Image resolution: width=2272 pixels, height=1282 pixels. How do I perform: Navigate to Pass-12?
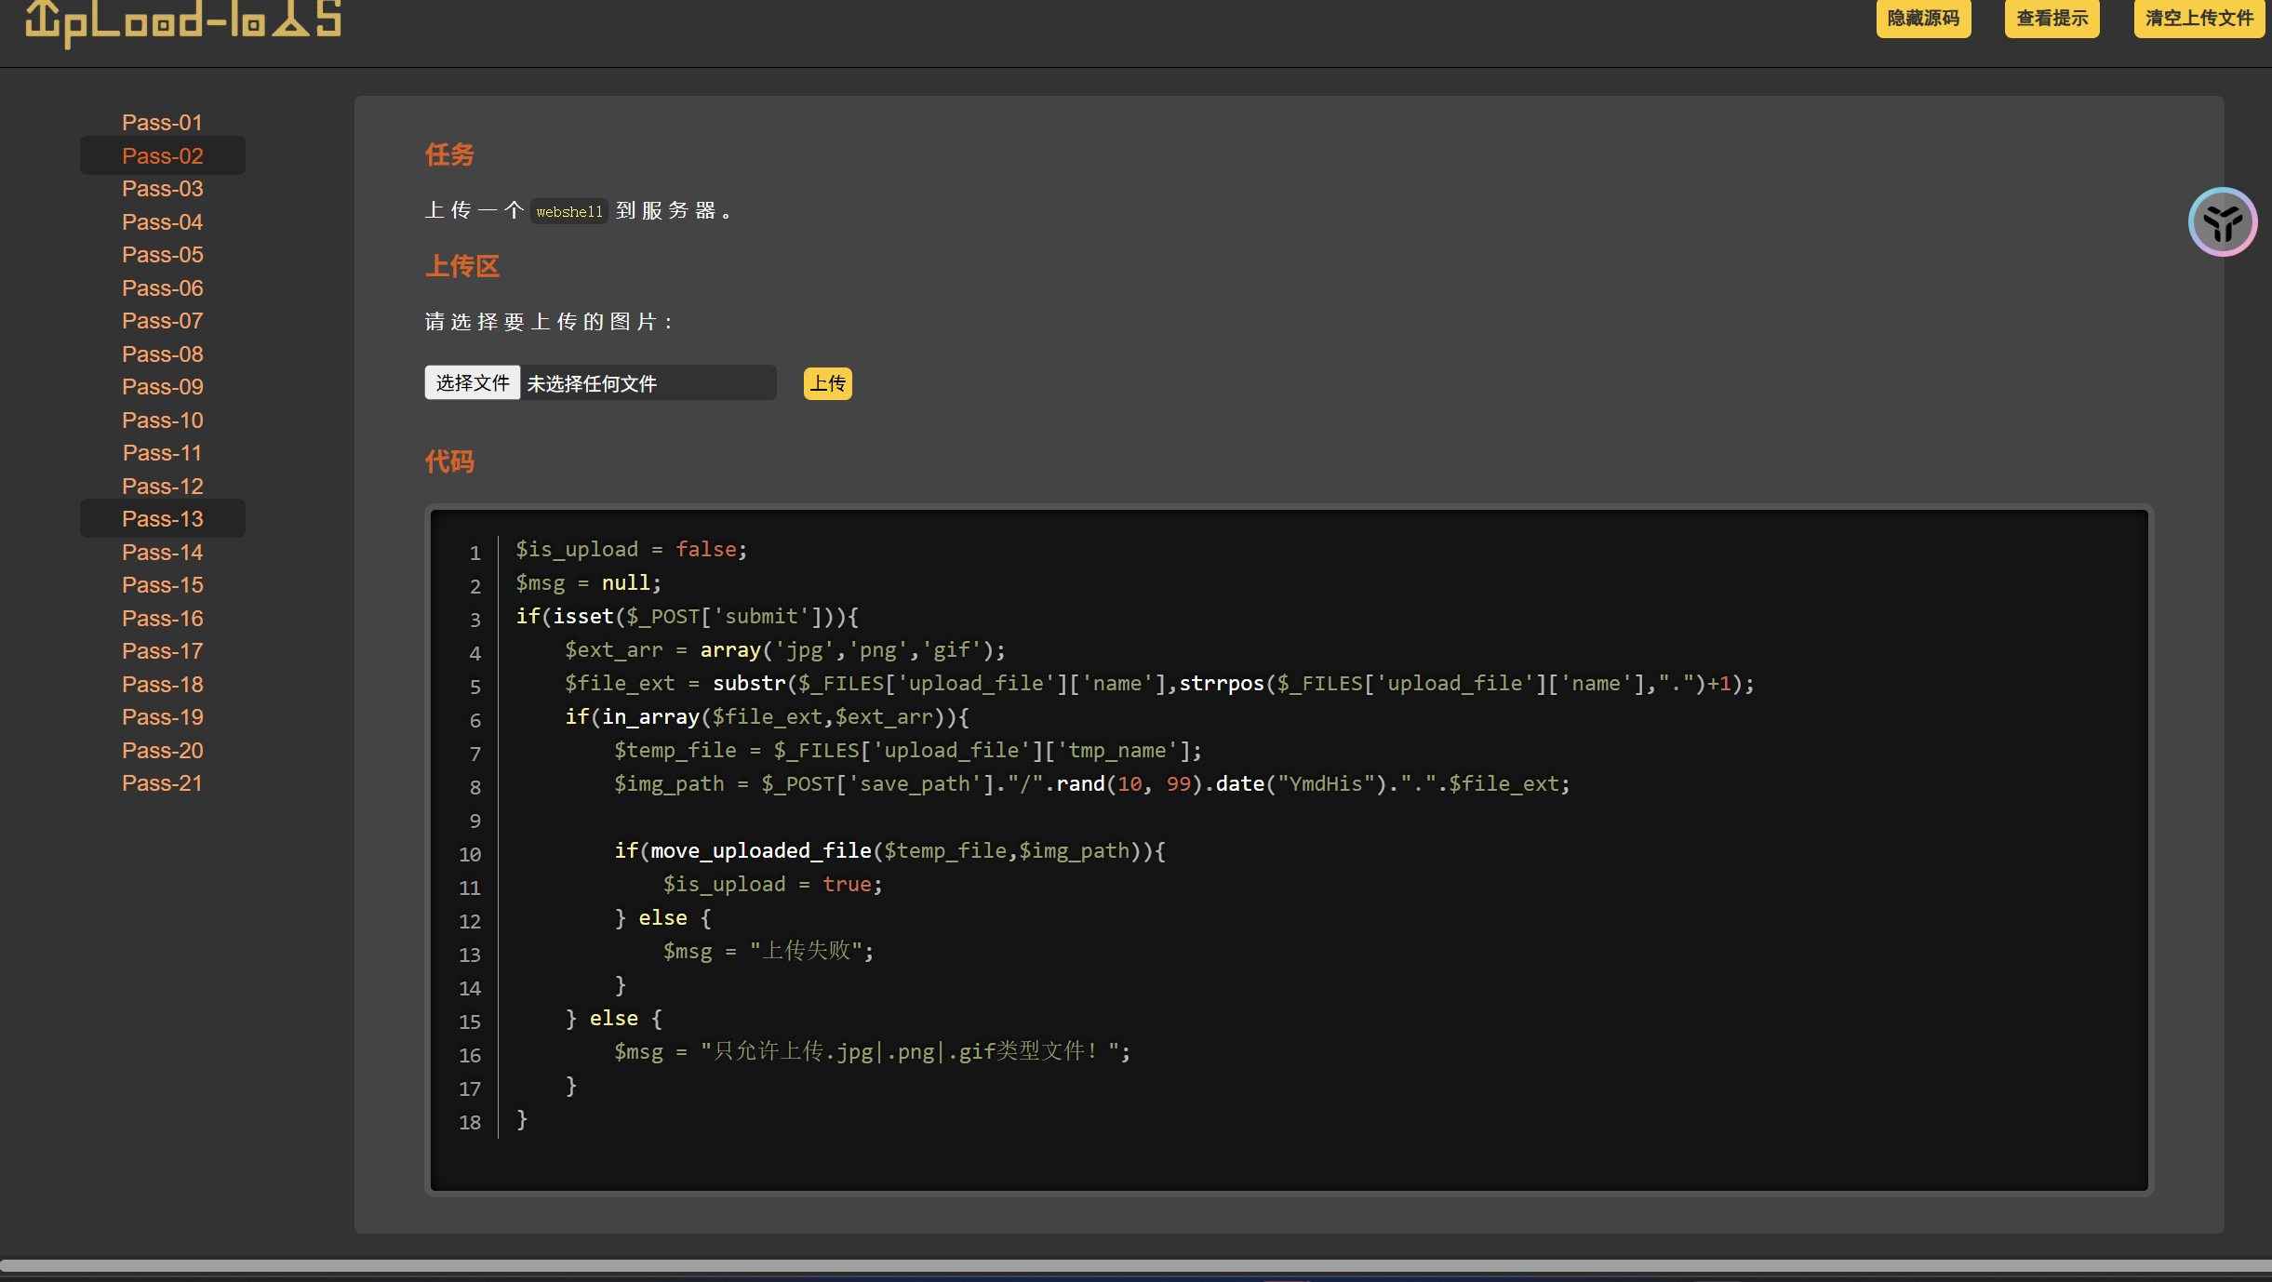coord(162,487)
